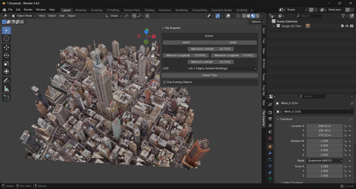Toggle snapping magnet in header
Image resolution: width=356 pixels, height=189 pixels.
point(134,16)
